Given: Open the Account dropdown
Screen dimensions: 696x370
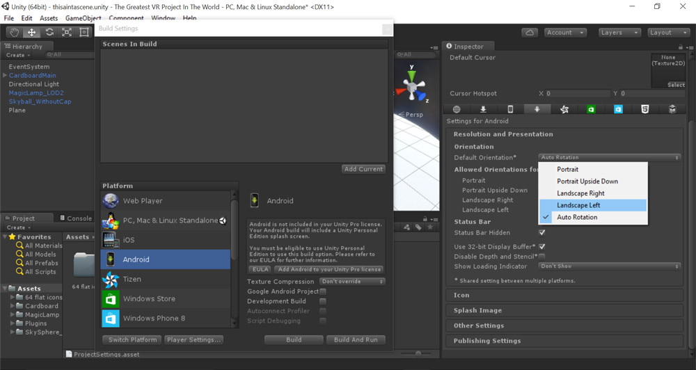Looking at the screenshot, I should [x=565, y=33].
